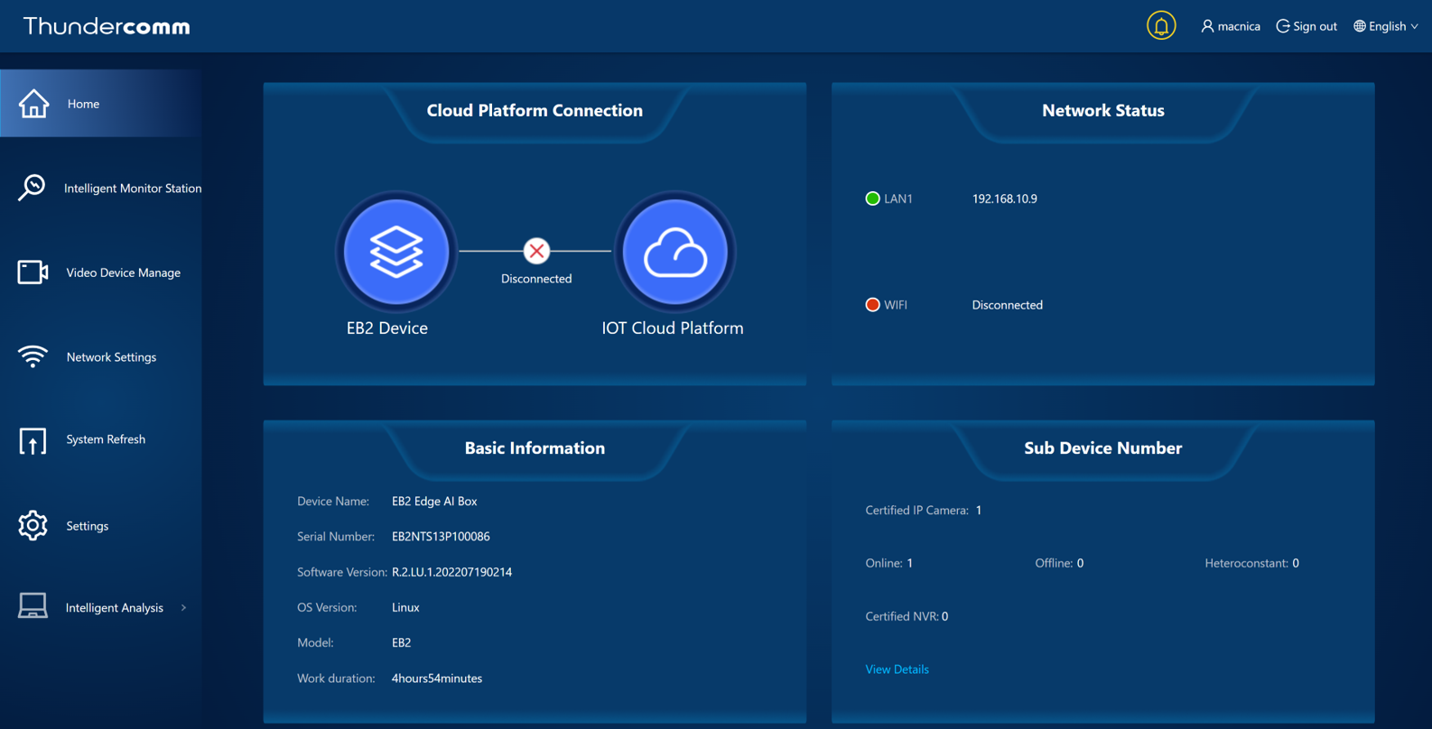Click the Cloud Platform Connection heading
This screenshot has width=1432, height=729.
[535, 110]
